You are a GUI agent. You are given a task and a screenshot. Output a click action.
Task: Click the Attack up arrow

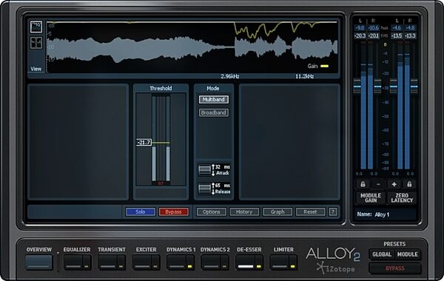pyautogui.click(x=213, y=166)
